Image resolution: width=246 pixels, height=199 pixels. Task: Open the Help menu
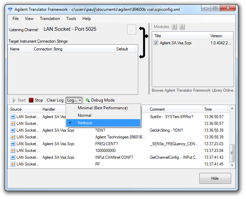tap(87, 19)
